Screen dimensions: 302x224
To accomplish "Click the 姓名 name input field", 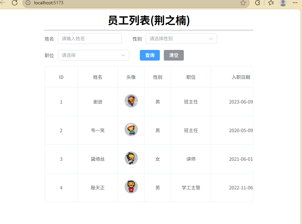I will coord(90,39).
